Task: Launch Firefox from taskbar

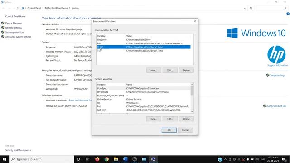Action: click(97, 159)
